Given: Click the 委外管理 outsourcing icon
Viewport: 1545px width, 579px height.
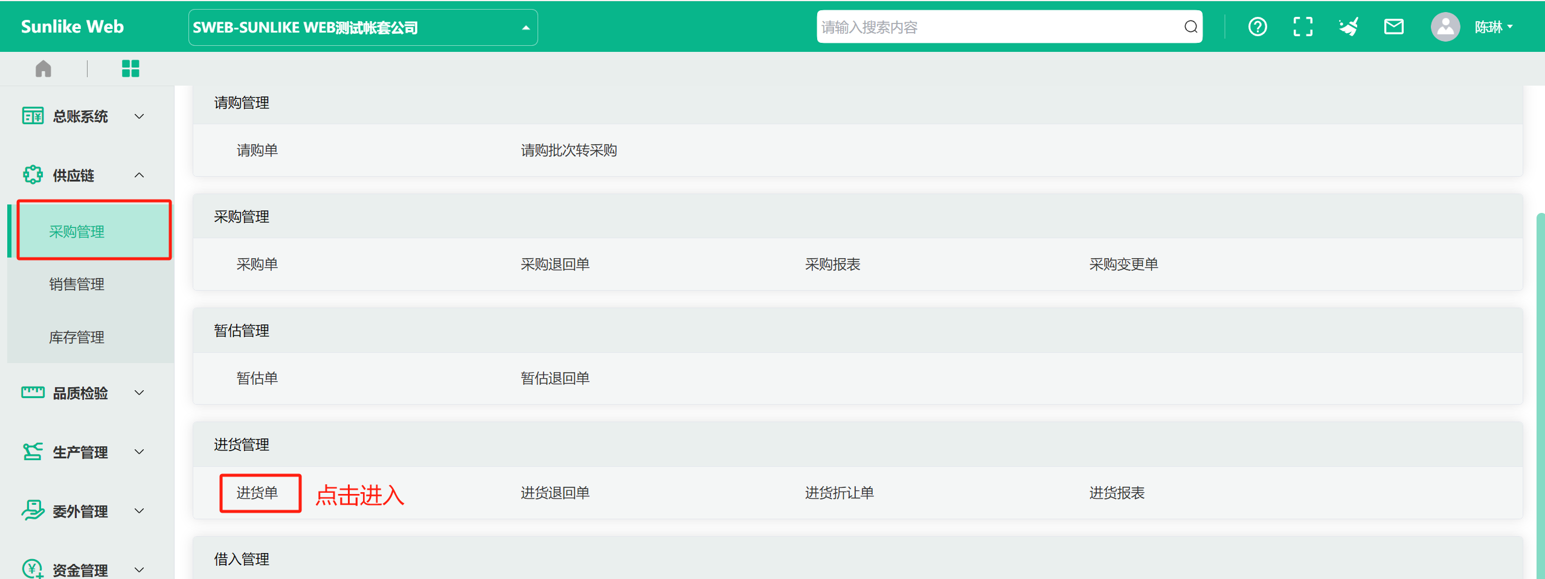Looking at the screenshot, I should pos(33,511).
